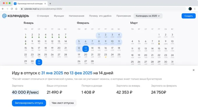Click Зарплата за январь value 42 353 ₽
The height and width of the screenshot is (111, 198).
pos(124,92)
